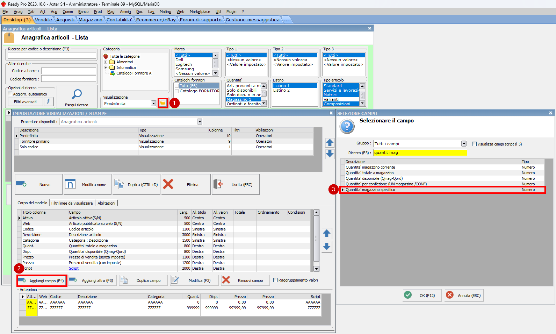The height and width of the screenshot is (334, 556).
Task: Enable Raggruppamento valori checkbox
Action: pos(275,280)
